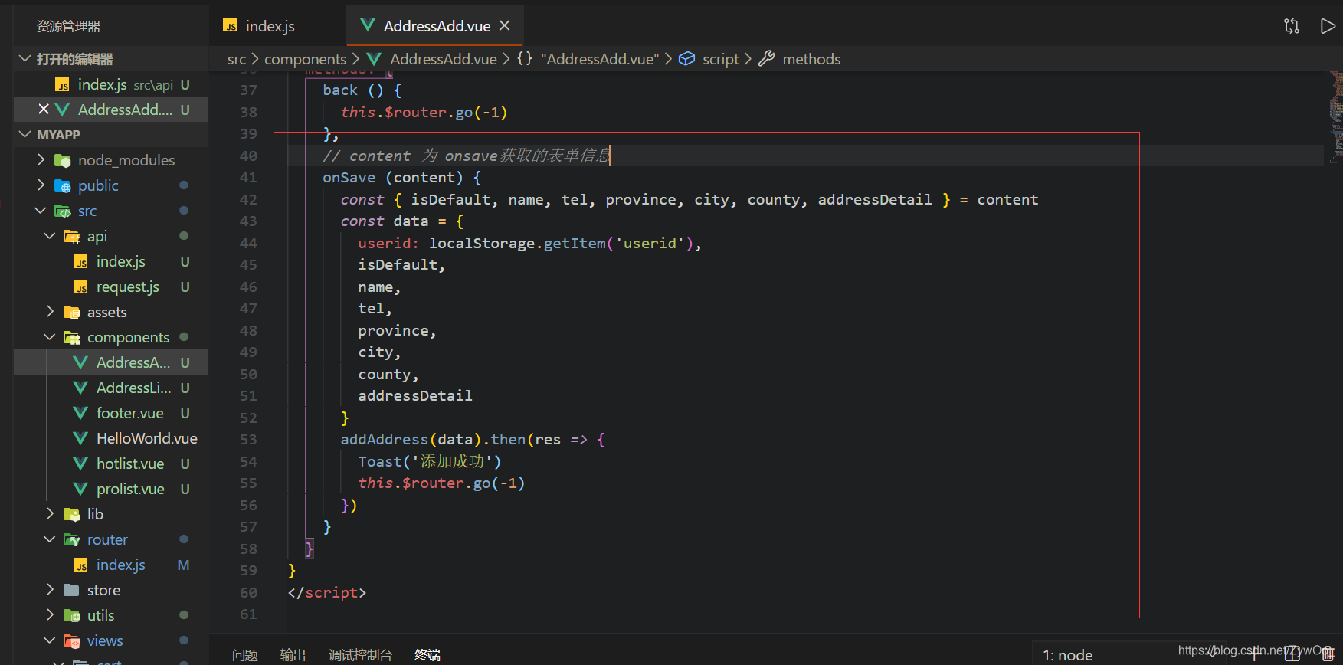Click line number 44 in gutter

(248, 243)
